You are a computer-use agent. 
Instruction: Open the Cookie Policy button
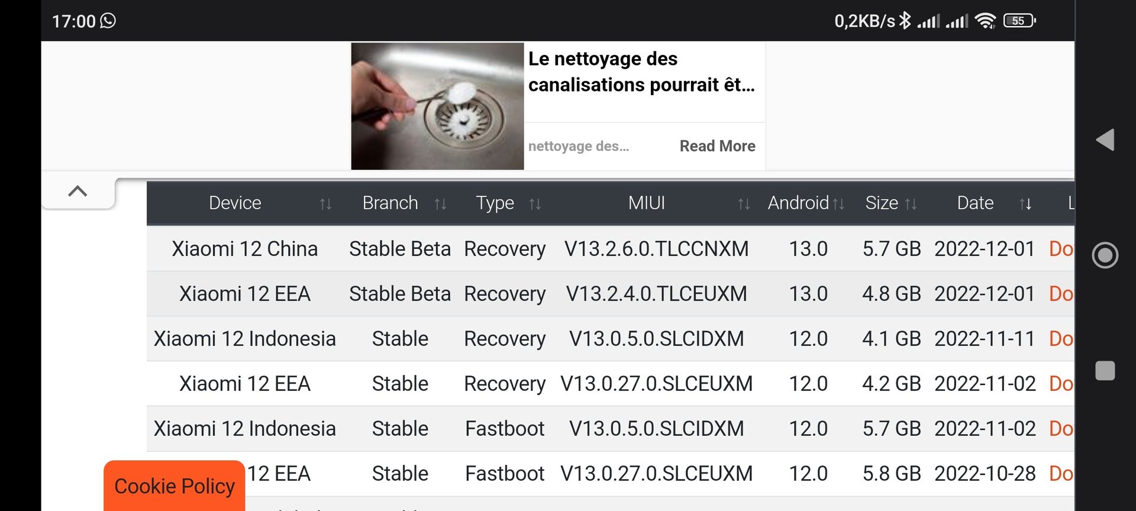[175, 486]
